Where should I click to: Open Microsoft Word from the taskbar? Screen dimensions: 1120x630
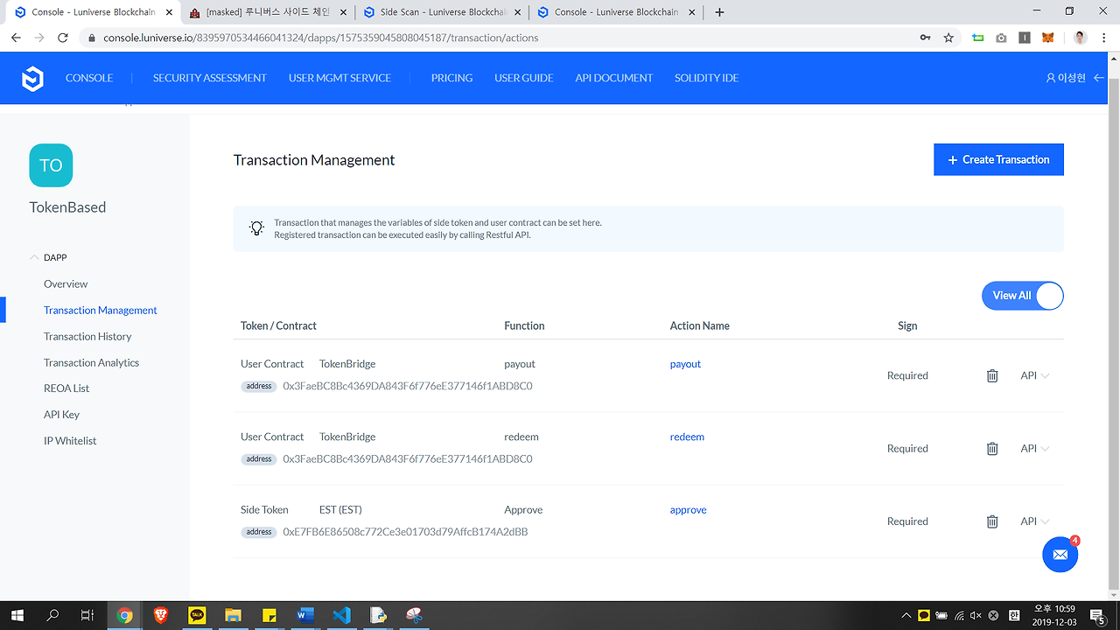click(x=305, y=615)
